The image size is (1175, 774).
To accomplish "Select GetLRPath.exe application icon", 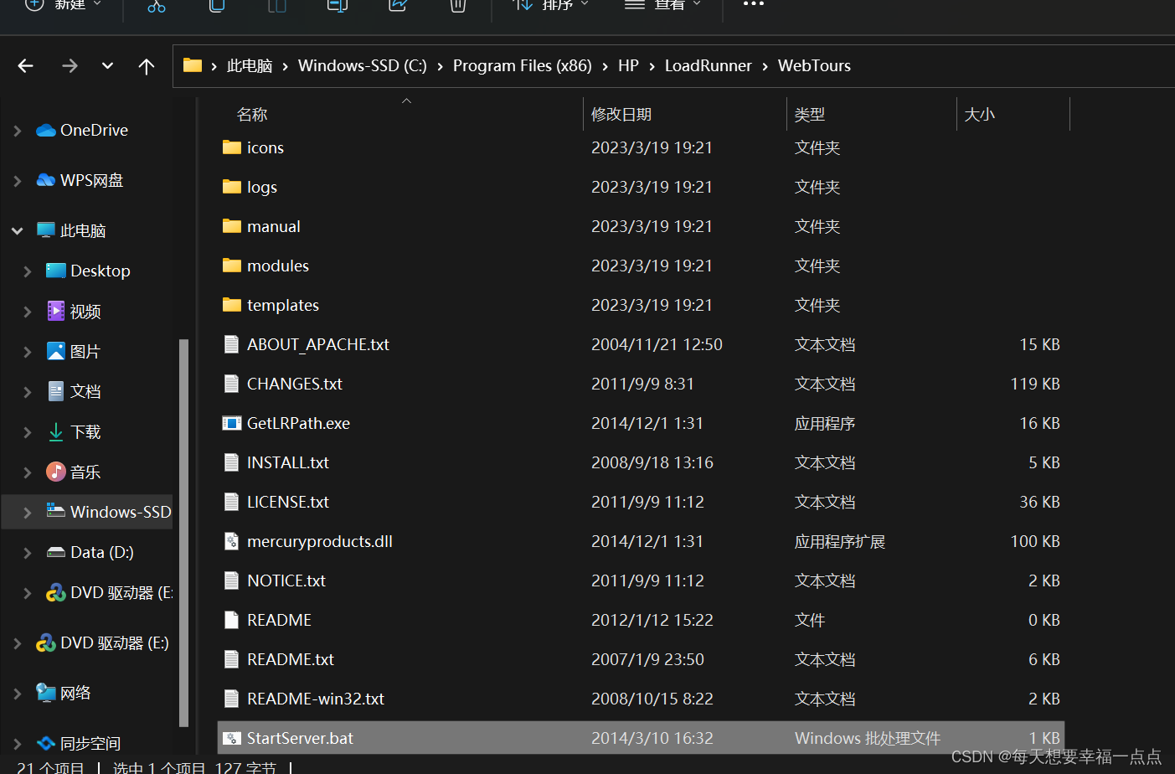I will tap(232, 423).
